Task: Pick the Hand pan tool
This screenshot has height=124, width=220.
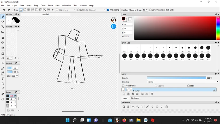Action: [3, 99]
